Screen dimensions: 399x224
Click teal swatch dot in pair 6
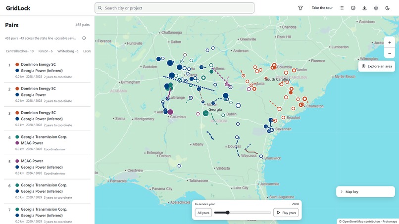tap(17, 185)
